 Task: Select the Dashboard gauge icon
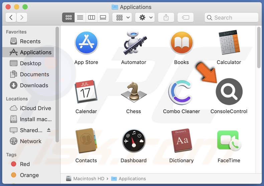(134, 141)
